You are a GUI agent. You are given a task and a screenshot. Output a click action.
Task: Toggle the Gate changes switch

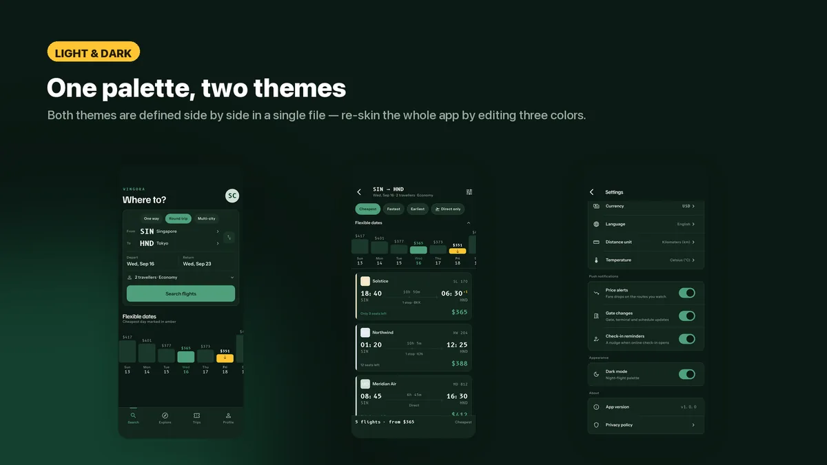(x=686, y=316)
